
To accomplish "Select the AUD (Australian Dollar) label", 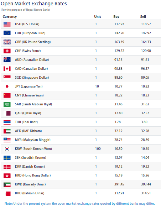I will [x=32, y=60].
